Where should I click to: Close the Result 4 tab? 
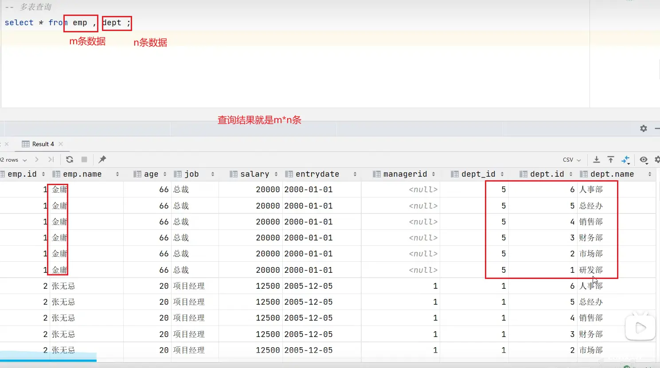(61, 144)
